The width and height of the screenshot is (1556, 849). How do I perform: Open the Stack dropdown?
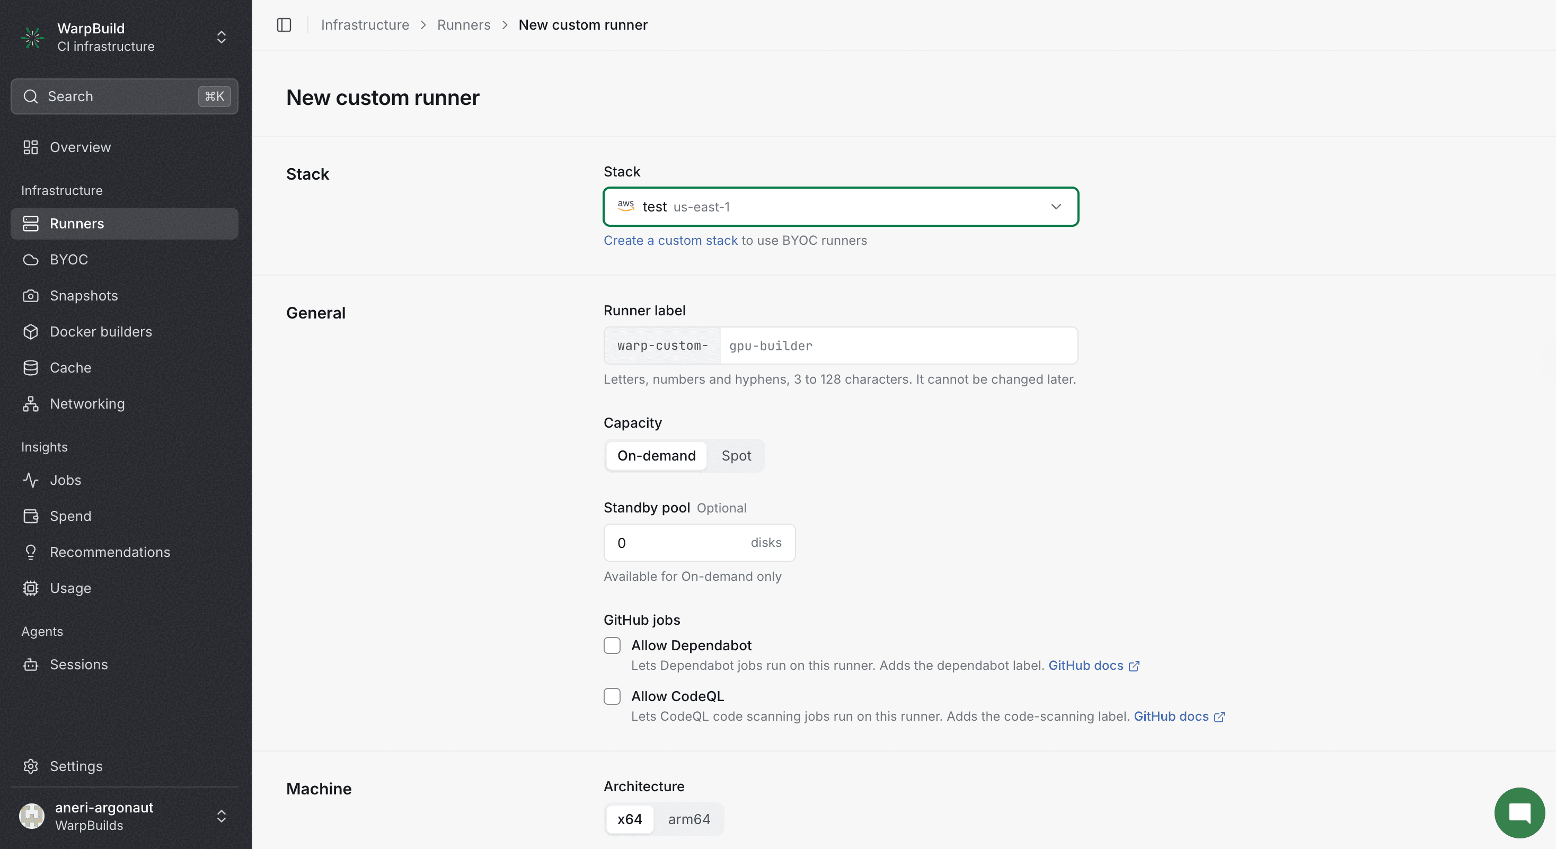pos(841,207)
